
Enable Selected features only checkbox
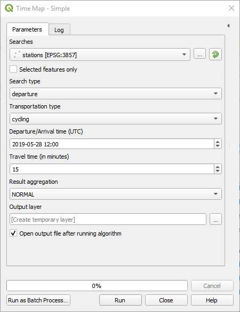click(x=13, y=69)
